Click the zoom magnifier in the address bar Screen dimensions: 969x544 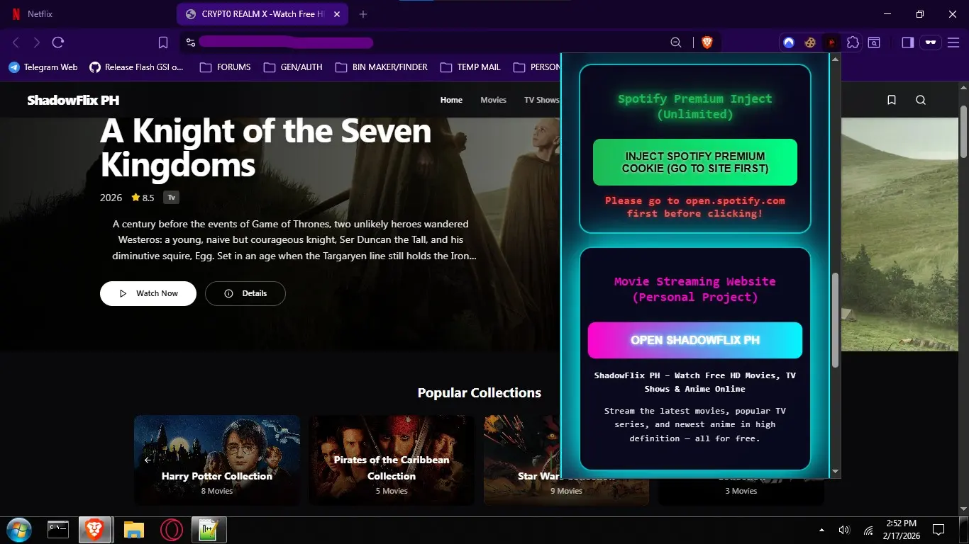[676, 42]
